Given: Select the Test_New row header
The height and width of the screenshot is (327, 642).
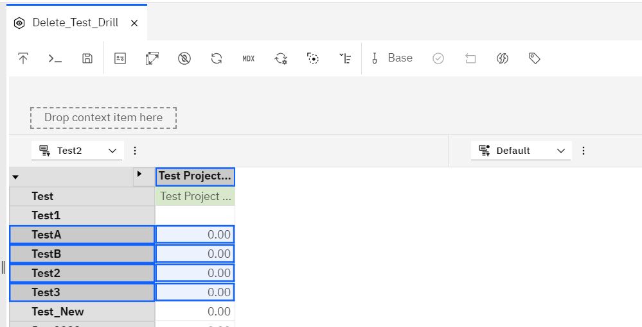Looking at the screenshot, I should 82,312.
